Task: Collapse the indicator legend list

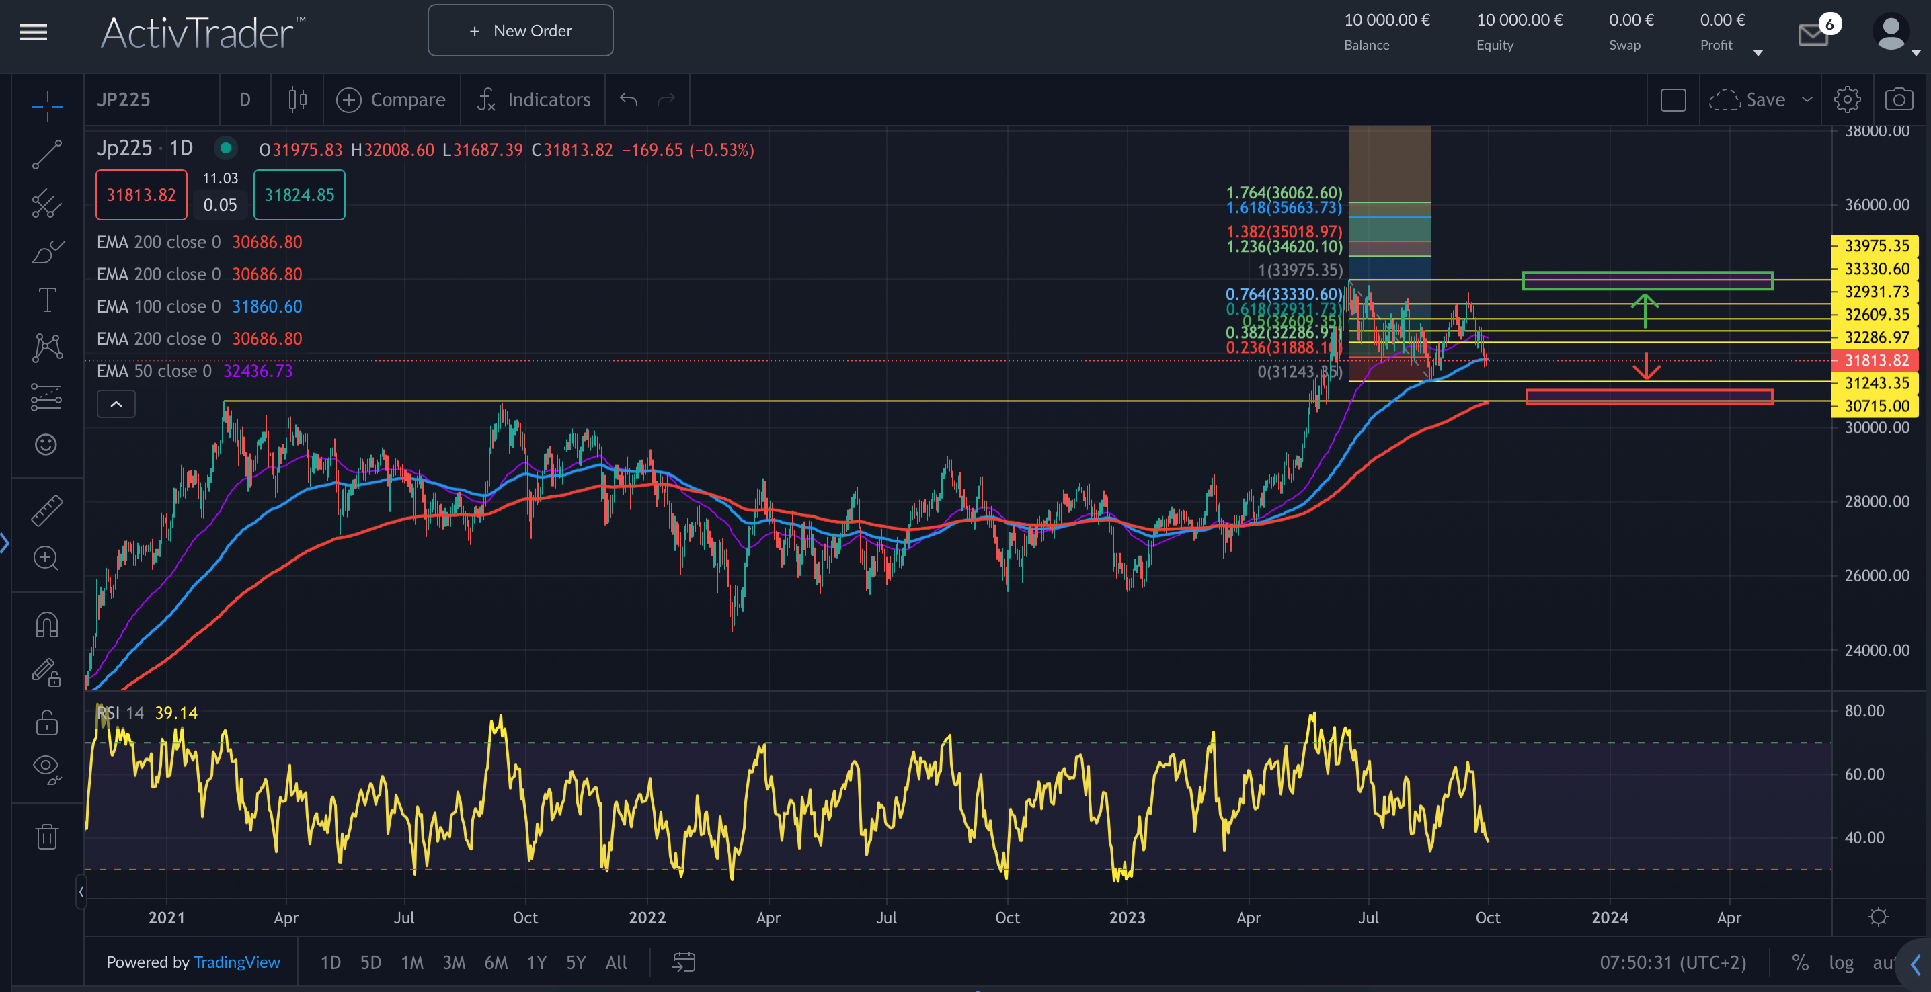Action: click(x=116, y=404)
